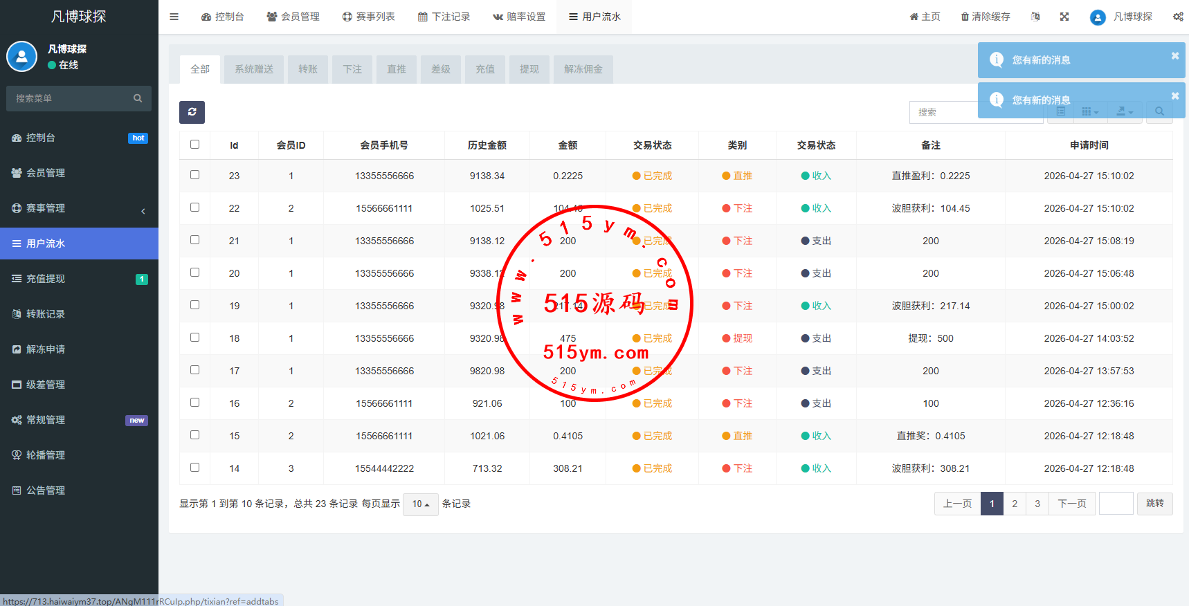Click the magnifier icon in sidebar menu search
This screenshot has height=606, width=1189.
click(138, 98)
